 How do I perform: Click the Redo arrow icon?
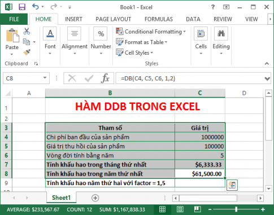pos(54,7)
